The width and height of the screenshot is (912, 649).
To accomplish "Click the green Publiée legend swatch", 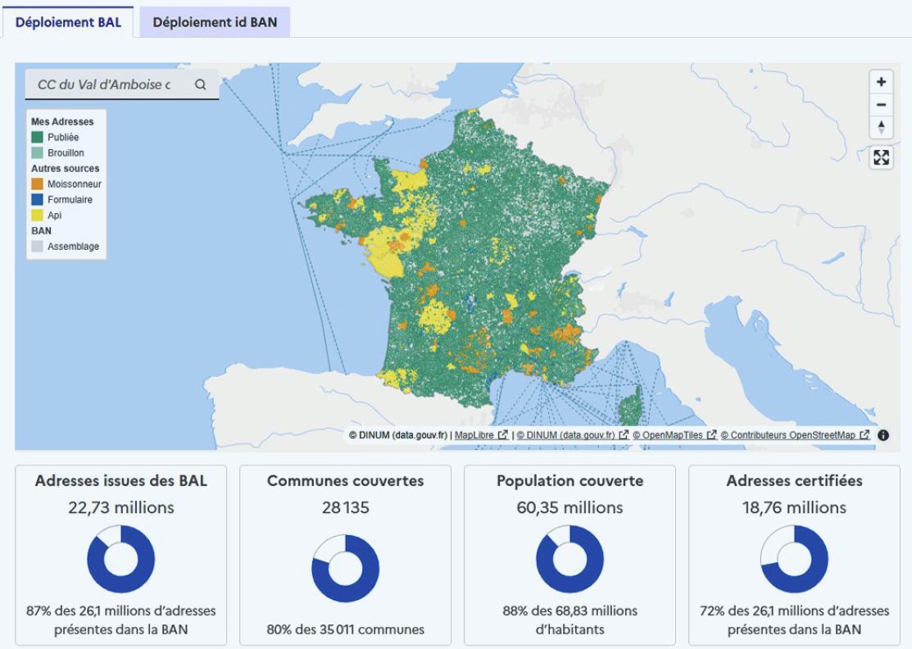I will pyautogui.click(x=37, y=137).
